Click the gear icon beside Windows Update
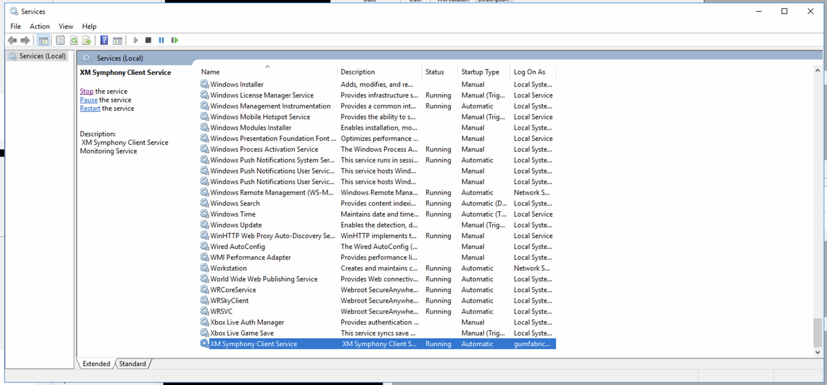827x385 pixels. point(204,225)
